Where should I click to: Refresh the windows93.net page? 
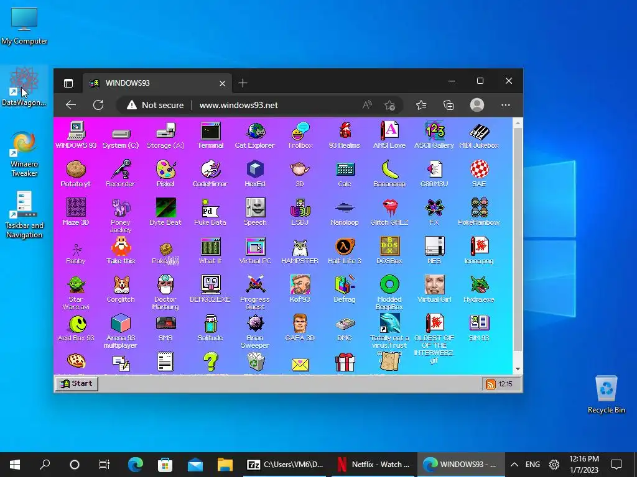point(98,105)
